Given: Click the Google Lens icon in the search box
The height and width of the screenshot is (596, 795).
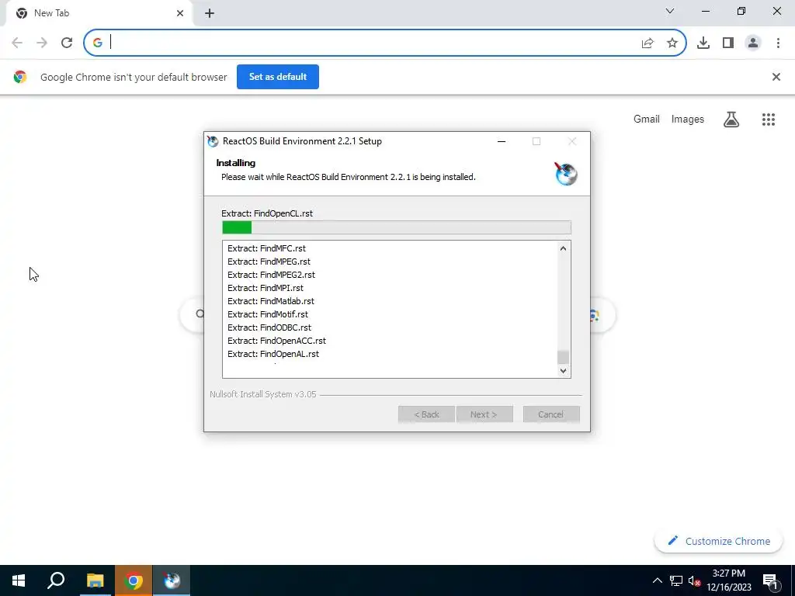Looking at the screenshot, I should [595, 315].
